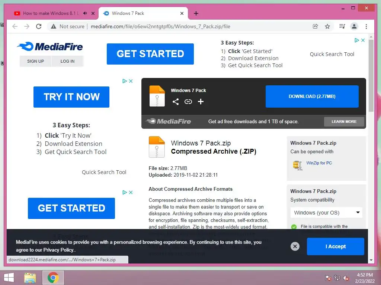Click the 'File size: 2.77MB' text
The image size is (381, 285).
pos(168,168)
